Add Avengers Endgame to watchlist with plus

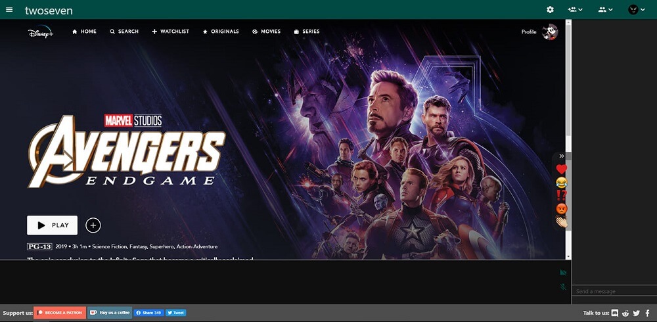93,225
